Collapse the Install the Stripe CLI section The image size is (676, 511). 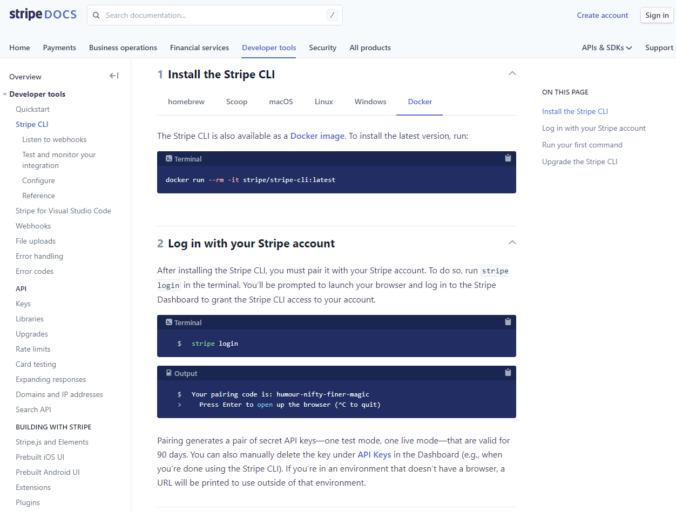pyautogui.click(x=512, y=73)
